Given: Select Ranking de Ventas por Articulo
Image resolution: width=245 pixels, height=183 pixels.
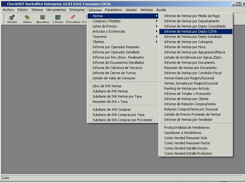Looking at the screenshot, I should tap(196, 88).
